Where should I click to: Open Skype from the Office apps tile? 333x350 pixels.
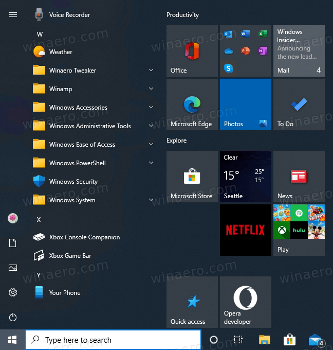[x=228, y=68]
